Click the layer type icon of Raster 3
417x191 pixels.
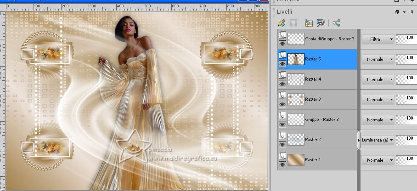click(x=282, y=95)
